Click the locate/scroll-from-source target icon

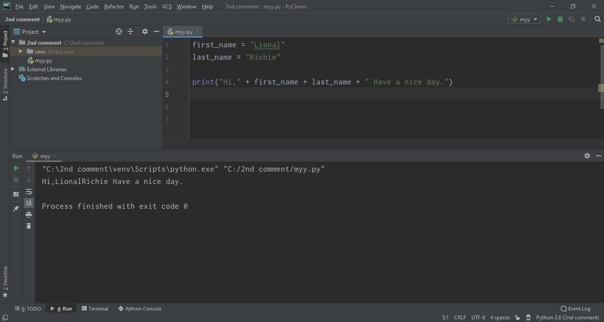[x=119, y=31]
